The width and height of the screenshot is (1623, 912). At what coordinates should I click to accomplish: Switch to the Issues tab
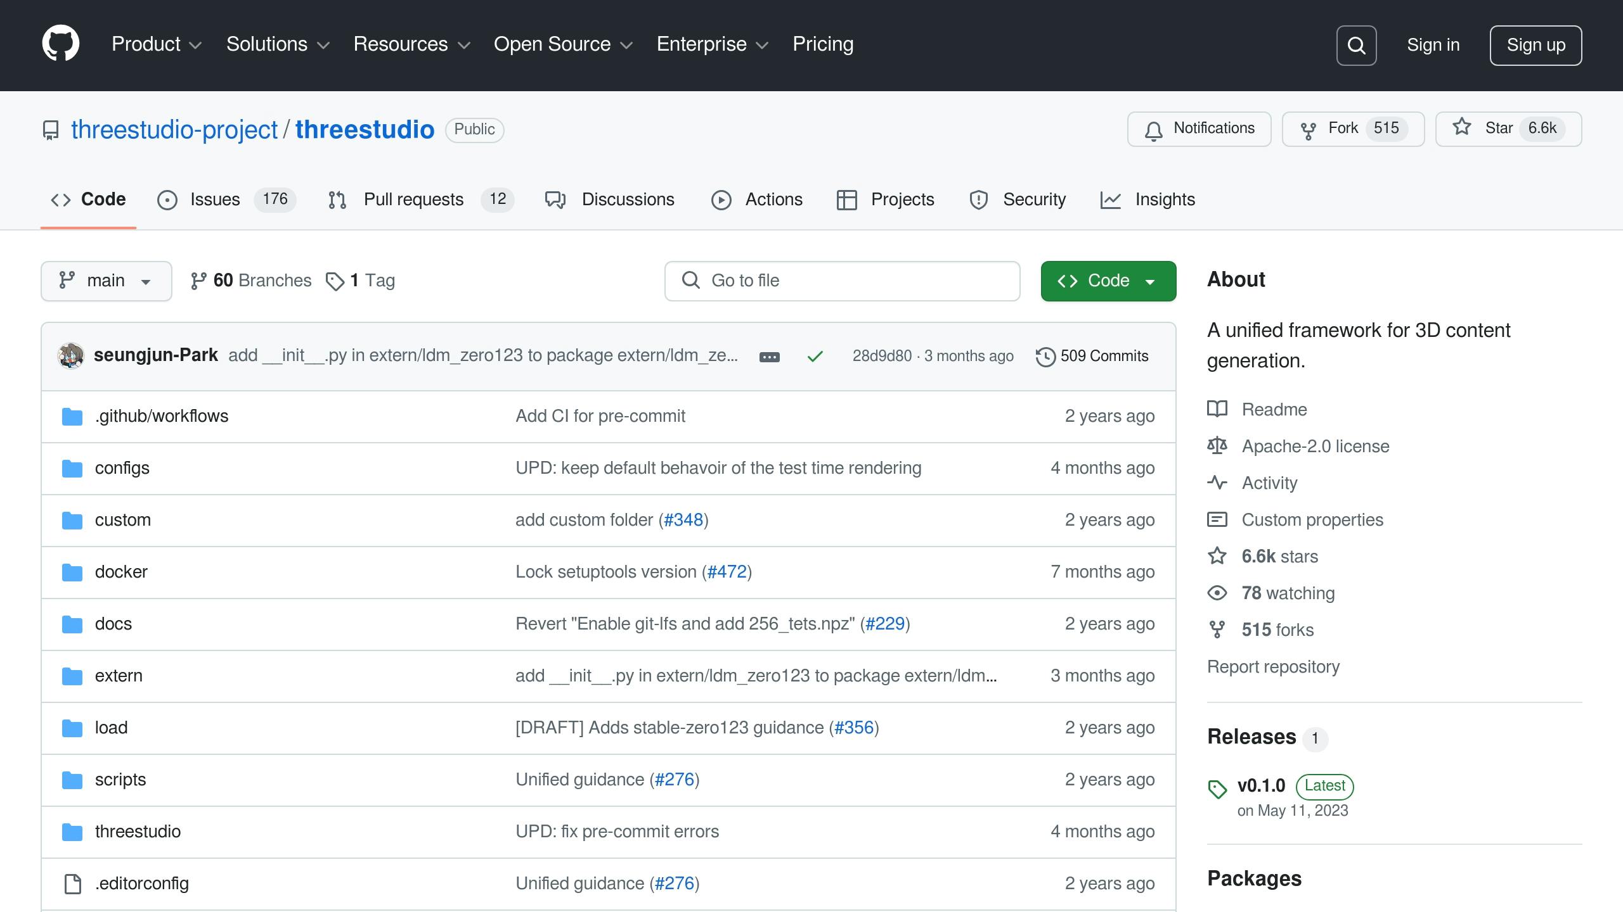pyautogui.click(x=226, y=199)
